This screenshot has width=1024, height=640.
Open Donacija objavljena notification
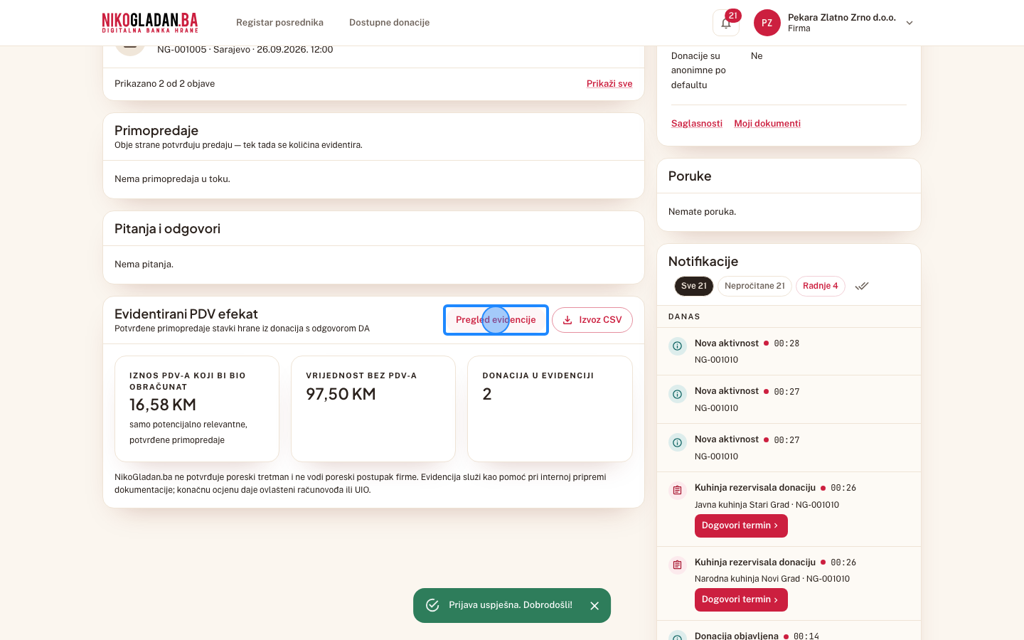pyautogui.click(x=789, y=631)
